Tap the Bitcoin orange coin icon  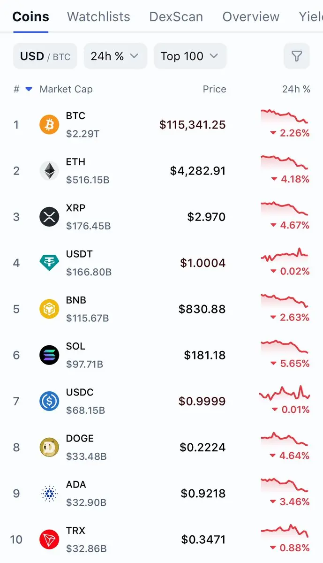point(49,125)
